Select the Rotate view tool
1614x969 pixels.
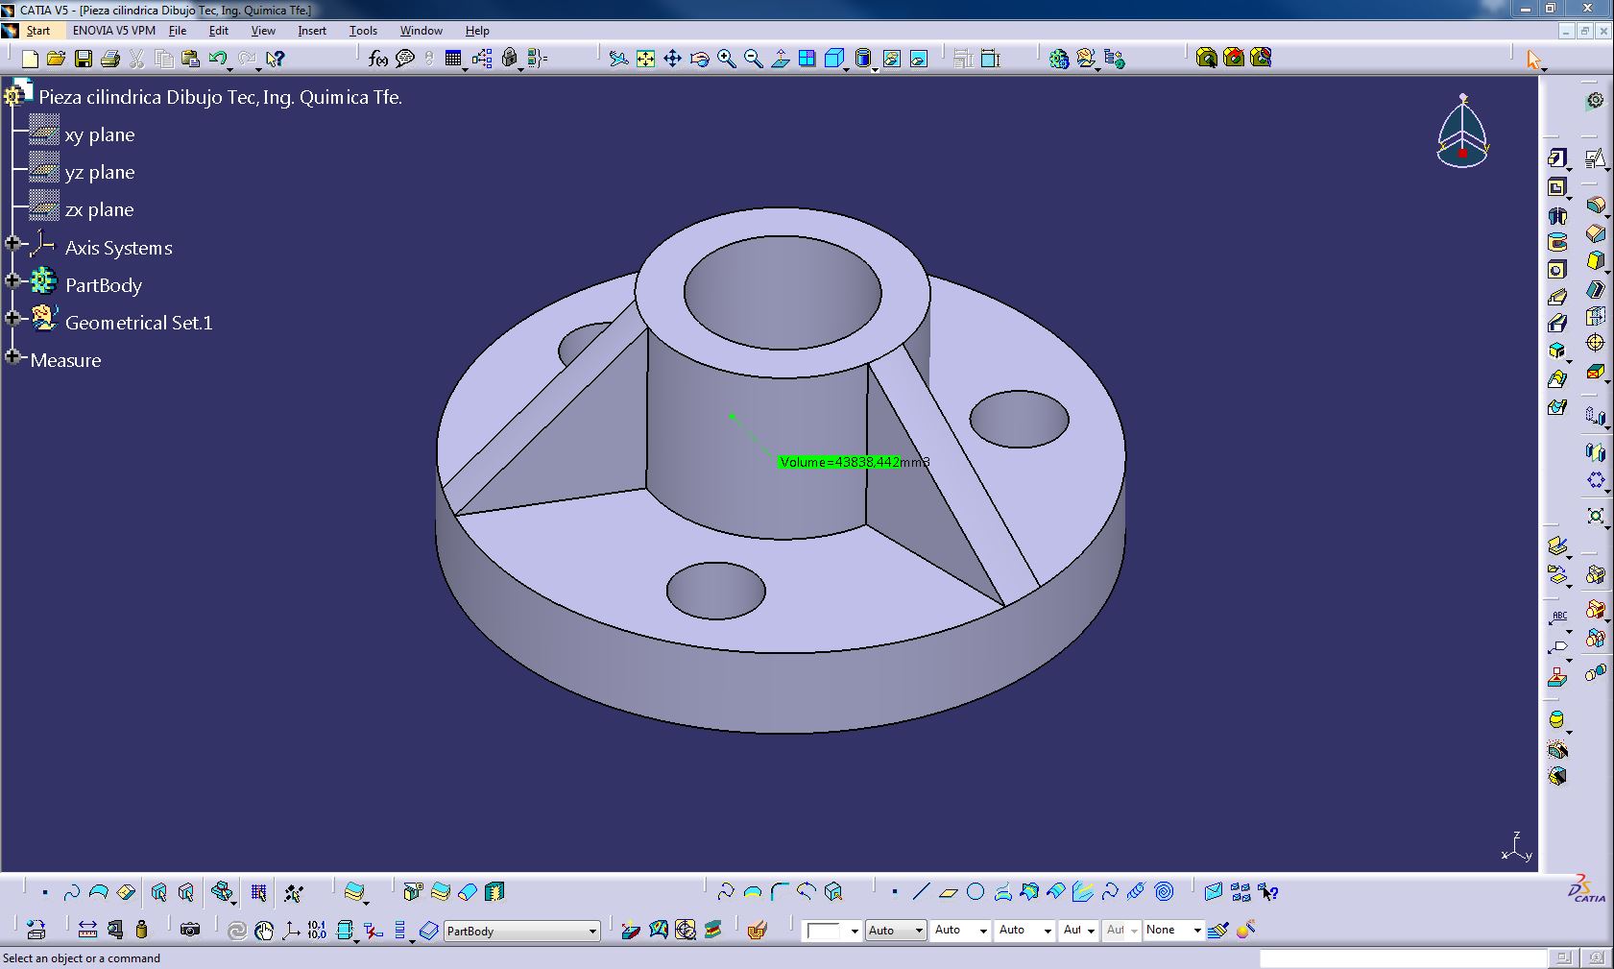[x=700, y=59]
